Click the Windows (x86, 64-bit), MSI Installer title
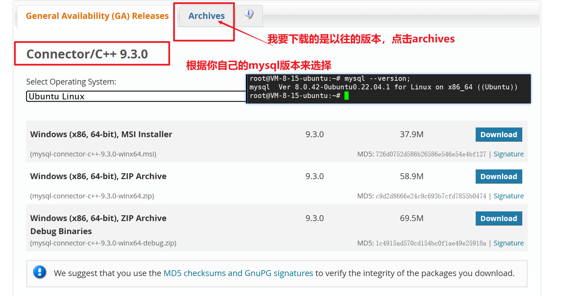The height and width of the screenshot is (296, 567). pos(101,134)
